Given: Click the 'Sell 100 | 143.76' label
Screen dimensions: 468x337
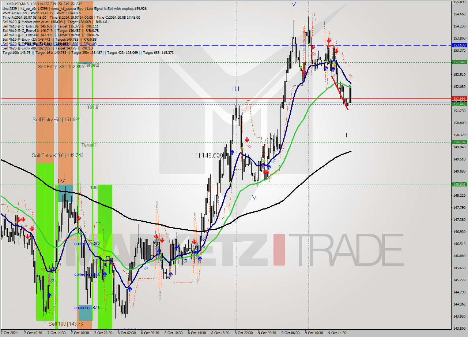Looking at the screenshot, I should (66, 324).
